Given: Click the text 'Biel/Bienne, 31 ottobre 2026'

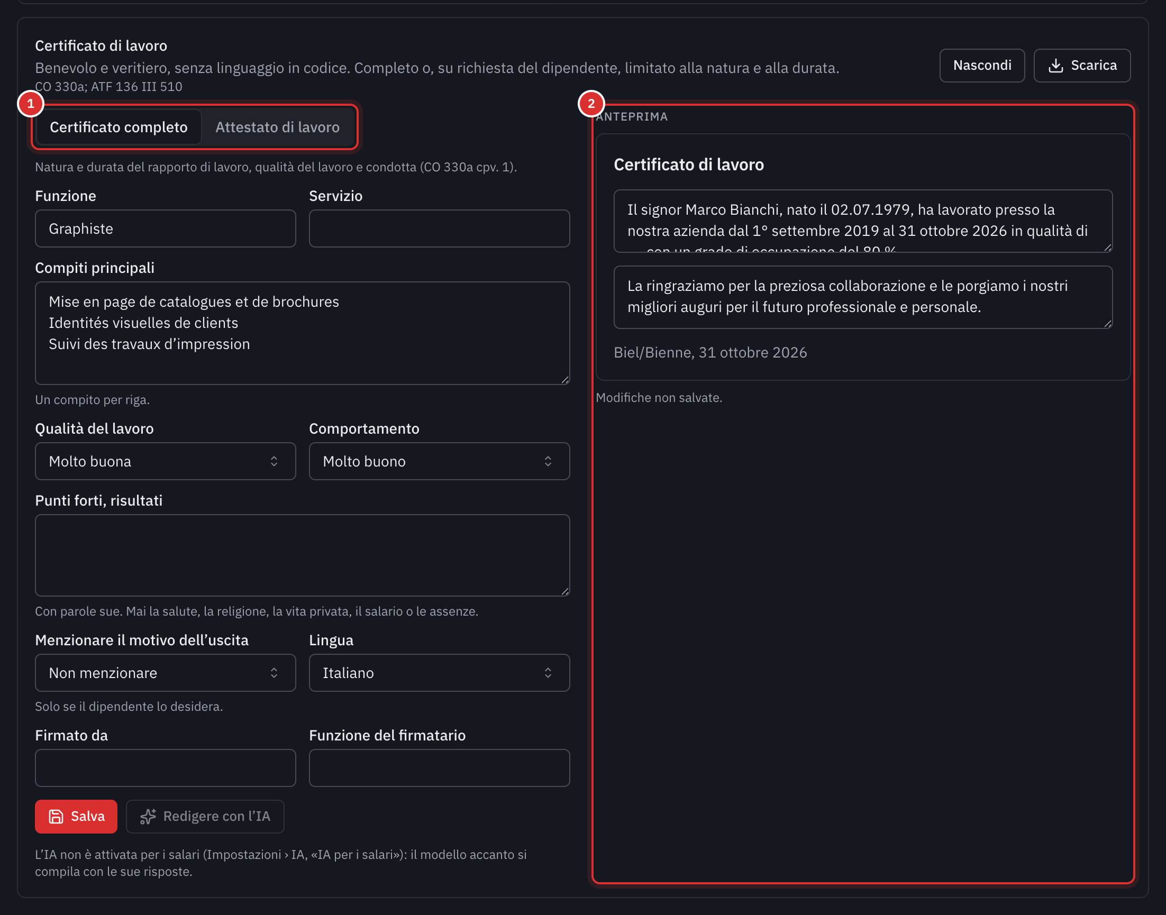Looking at the screenshot, I should 710,352.
